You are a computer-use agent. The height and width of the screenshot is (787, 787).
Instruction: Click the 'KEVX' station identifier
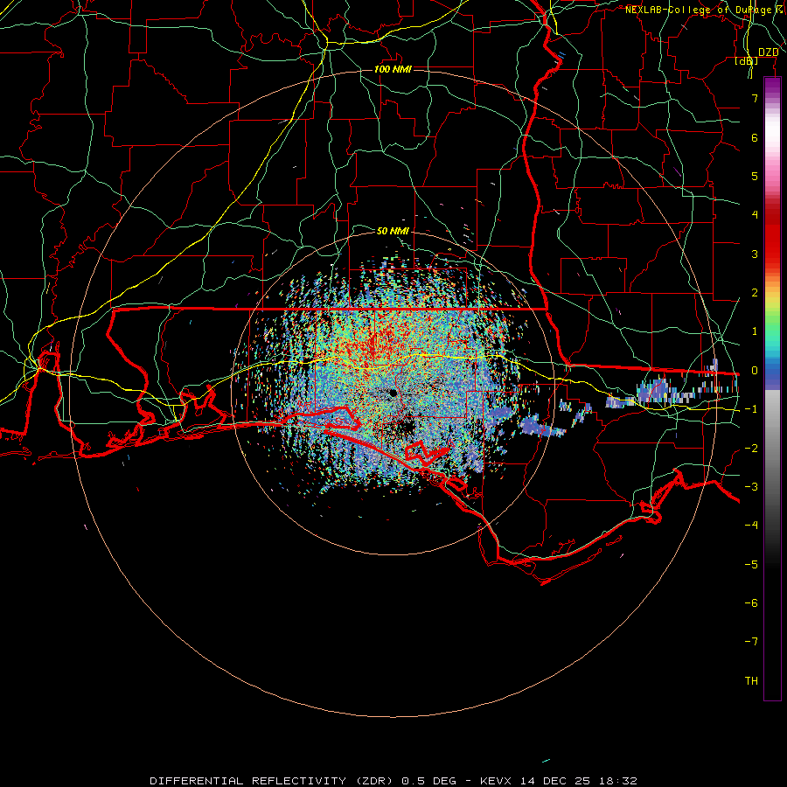pyautogui.click(x=496, y=781)
